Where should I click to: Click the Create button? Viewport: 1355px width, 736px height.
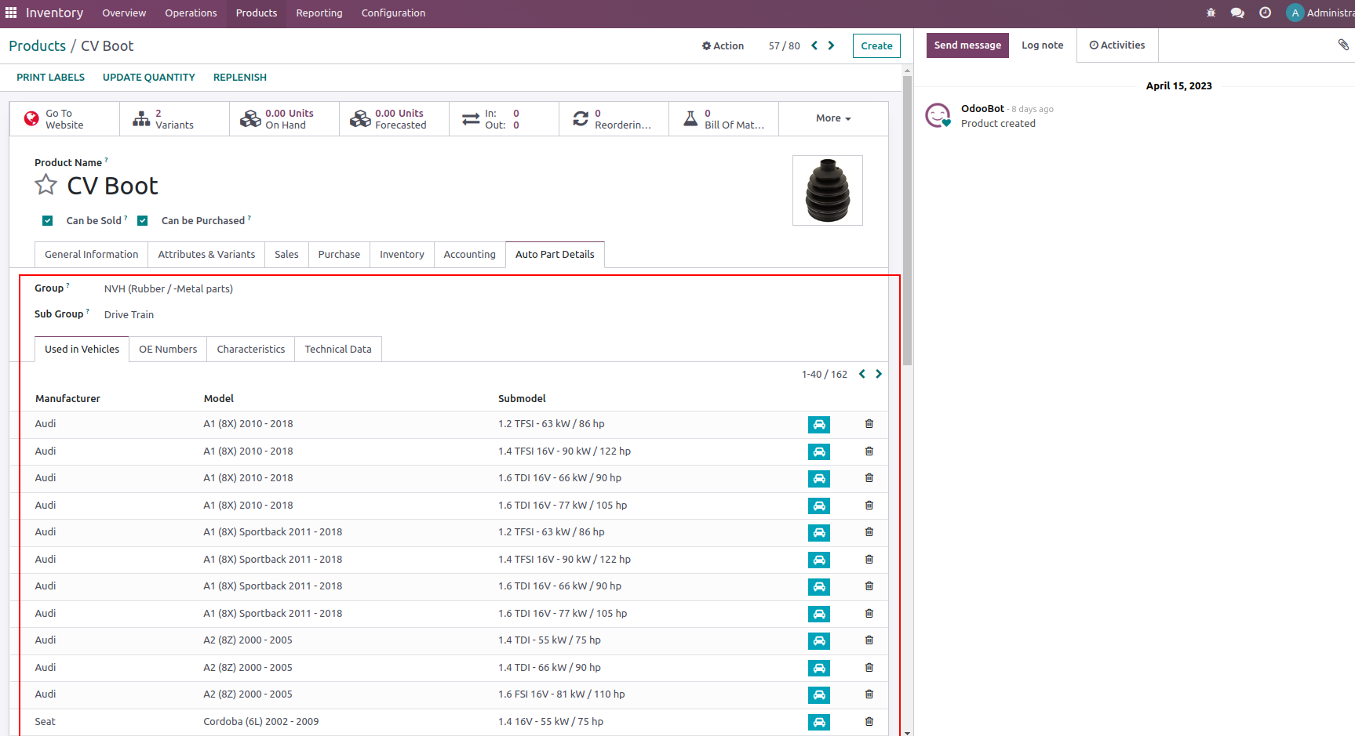click(x=876, y=46)
